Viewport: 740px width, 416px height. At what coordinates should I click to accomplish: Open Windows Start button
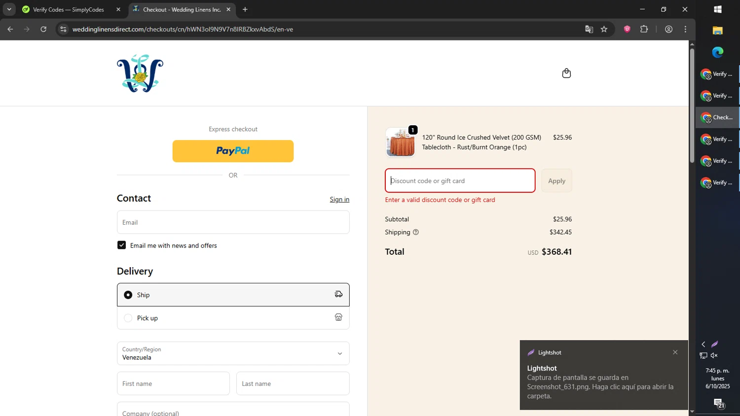point(718,9)
